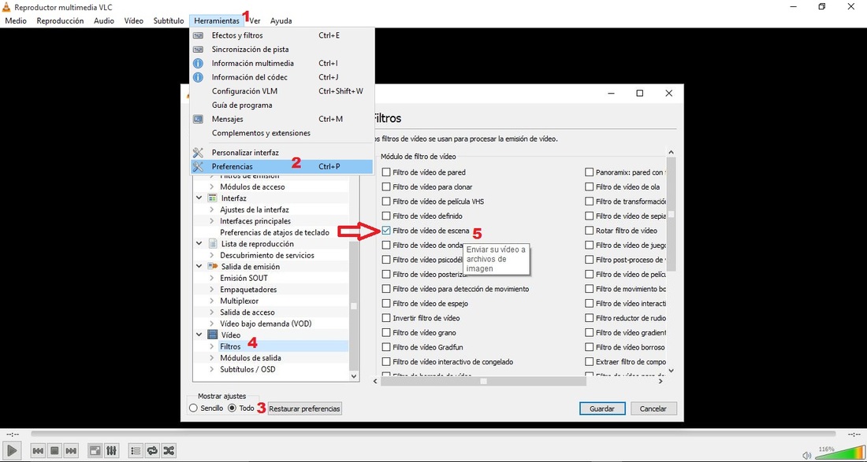
Task: Select Preferencias de atajos de teclado
Action: click(275, 232)
